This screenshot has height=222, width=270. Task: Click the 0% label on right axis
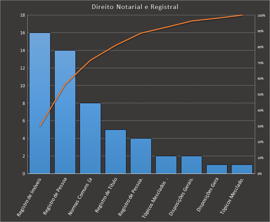[x=260, y=174]
